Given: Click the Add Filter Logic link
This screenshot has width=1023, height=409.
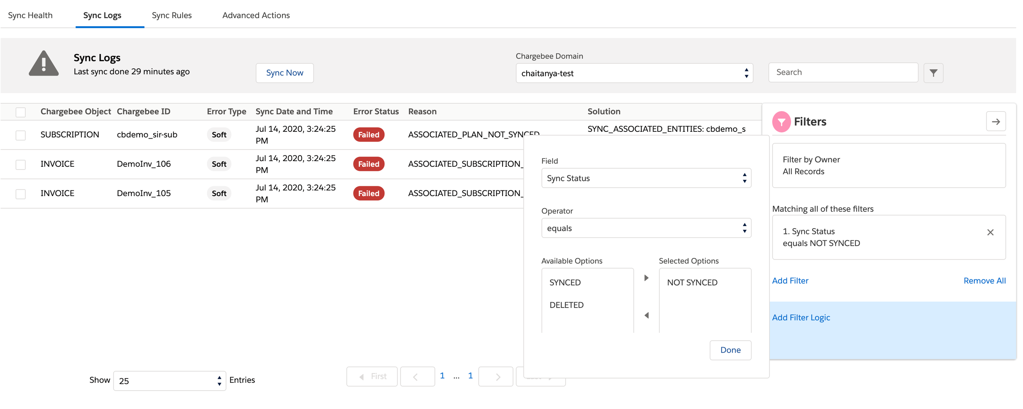Looking at the screenshot, I should [801, 317].
